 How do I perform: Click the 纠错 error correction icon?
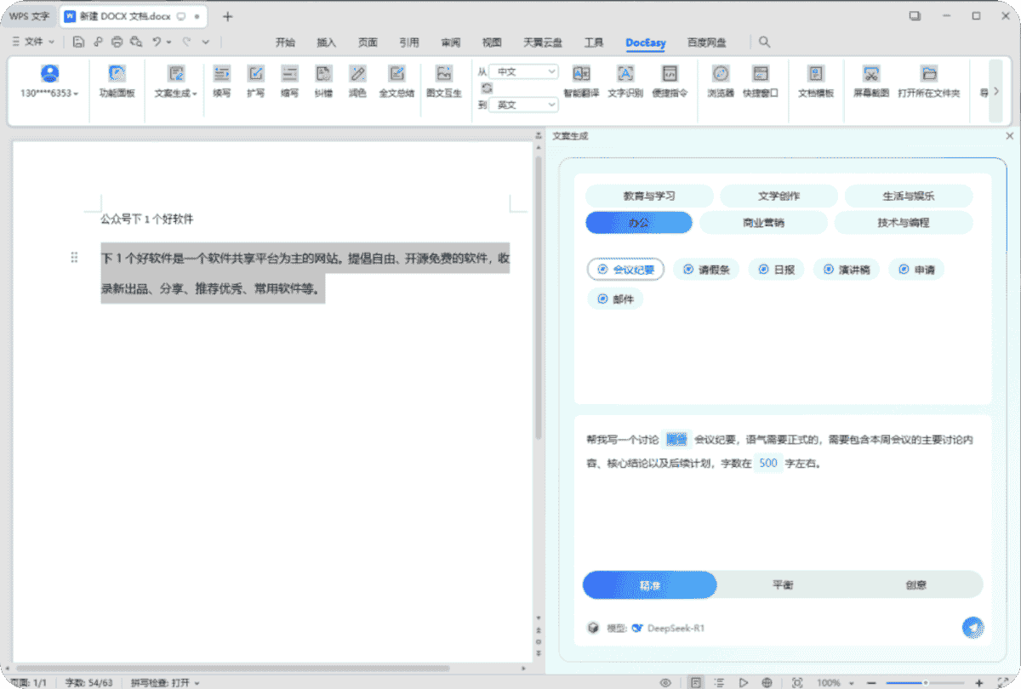323,80
